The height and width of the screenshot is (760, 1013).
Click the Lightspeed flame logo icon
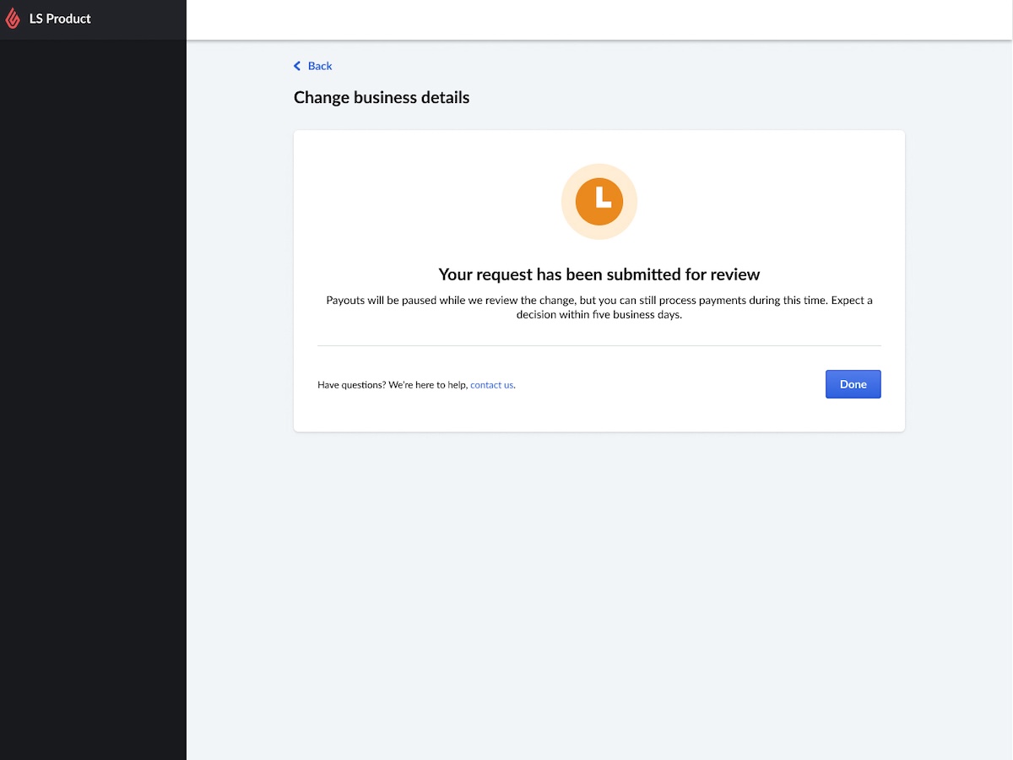(x=13, y=19)
